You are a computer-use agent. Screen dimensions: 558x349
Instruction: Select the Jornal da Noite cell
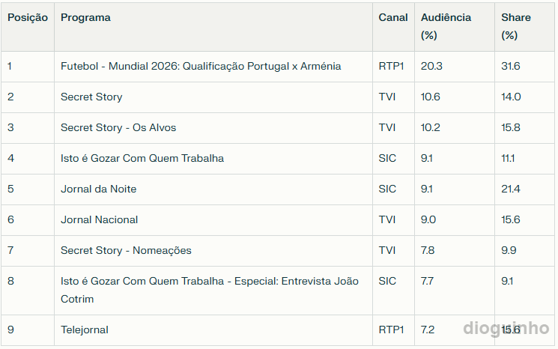pyautogui.click(x=99, y=189)
